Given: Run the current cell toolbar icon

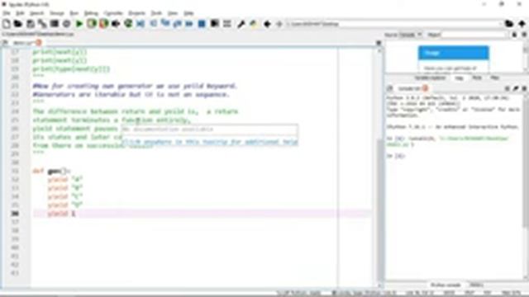Looking at the screenshot, I should pyautogui.click(x=92, y=24).
